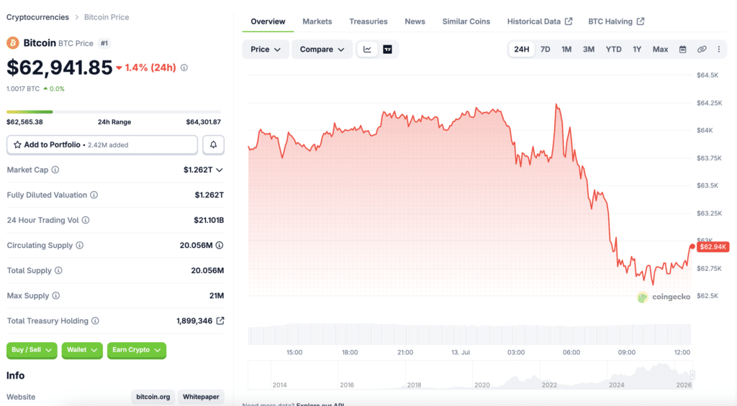737x406 pixels.
Task: Click the trading volume bars under chart
Action: click(x=469, y=334)
